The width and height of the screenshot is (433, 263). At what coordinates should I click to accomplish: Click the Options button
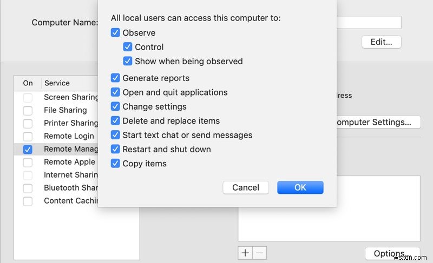[389, 253]
